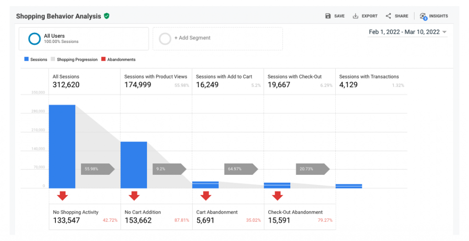This screenshot has width=469, height=241.
Task: Click the blue All Sessions bar
Action: 62,147
